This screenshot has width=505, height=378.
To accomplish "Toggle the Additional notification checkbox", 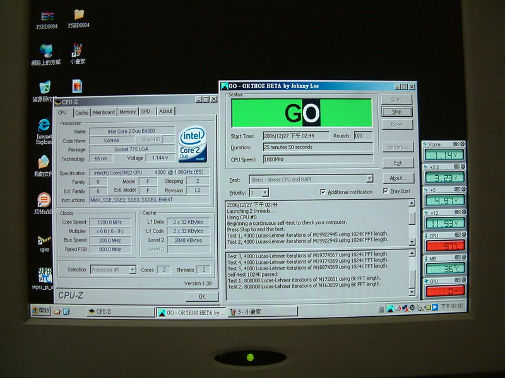I will click(x=323, y=192).
